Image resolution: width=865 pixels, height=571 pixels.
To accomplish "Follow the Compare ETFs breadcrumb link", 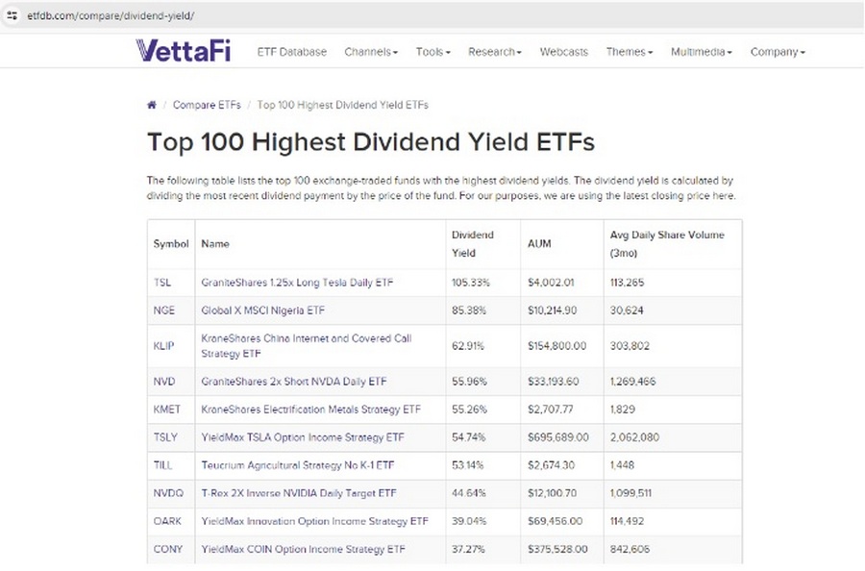I will point(207,105).
